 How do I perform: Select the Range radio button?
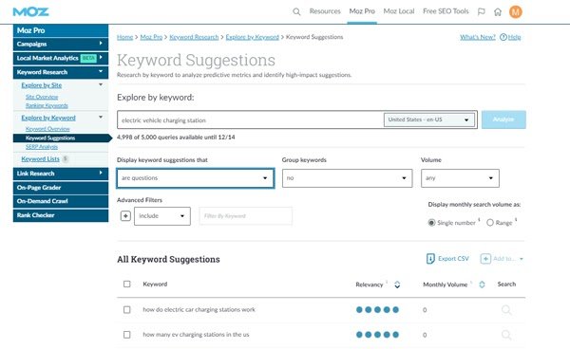(490, 223)
